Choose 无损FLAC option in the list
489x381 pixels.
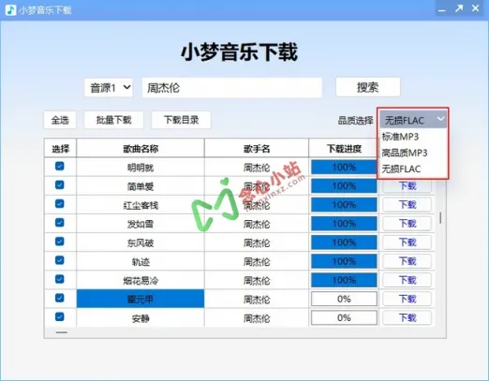(413, 169)
